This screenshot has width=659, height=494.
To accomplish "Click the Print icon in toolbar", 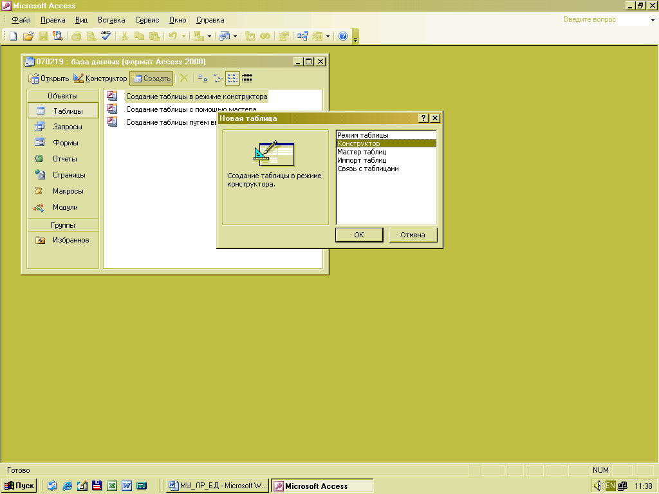I will coord(76,36).
